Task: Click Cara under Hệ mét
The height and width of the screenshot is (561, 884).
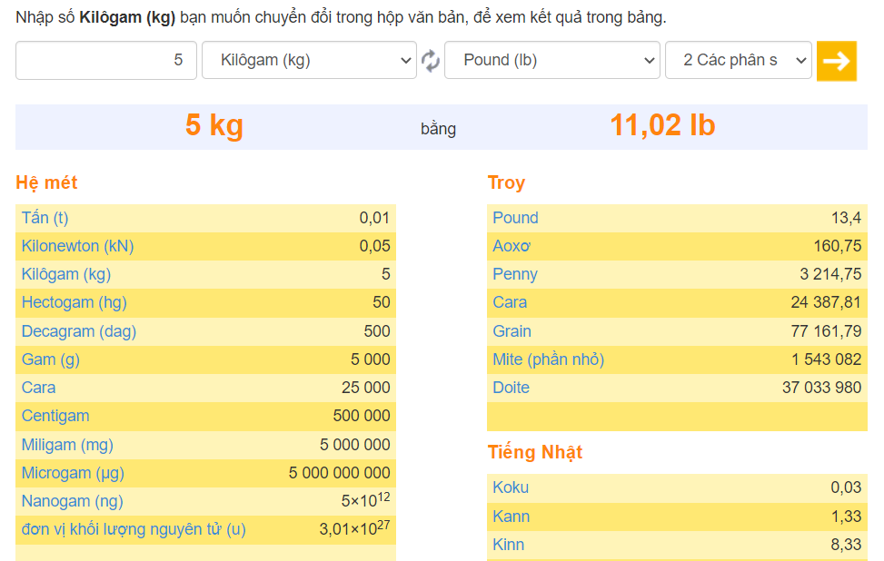Action: (x=37, y=388)
